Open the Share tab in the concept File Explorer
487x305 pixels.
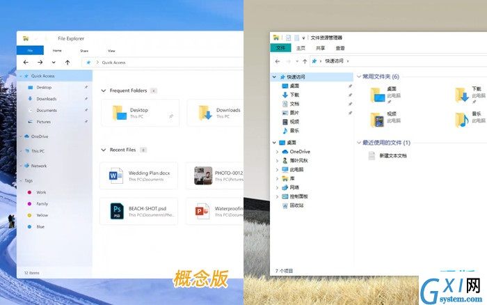pos(84,51)
